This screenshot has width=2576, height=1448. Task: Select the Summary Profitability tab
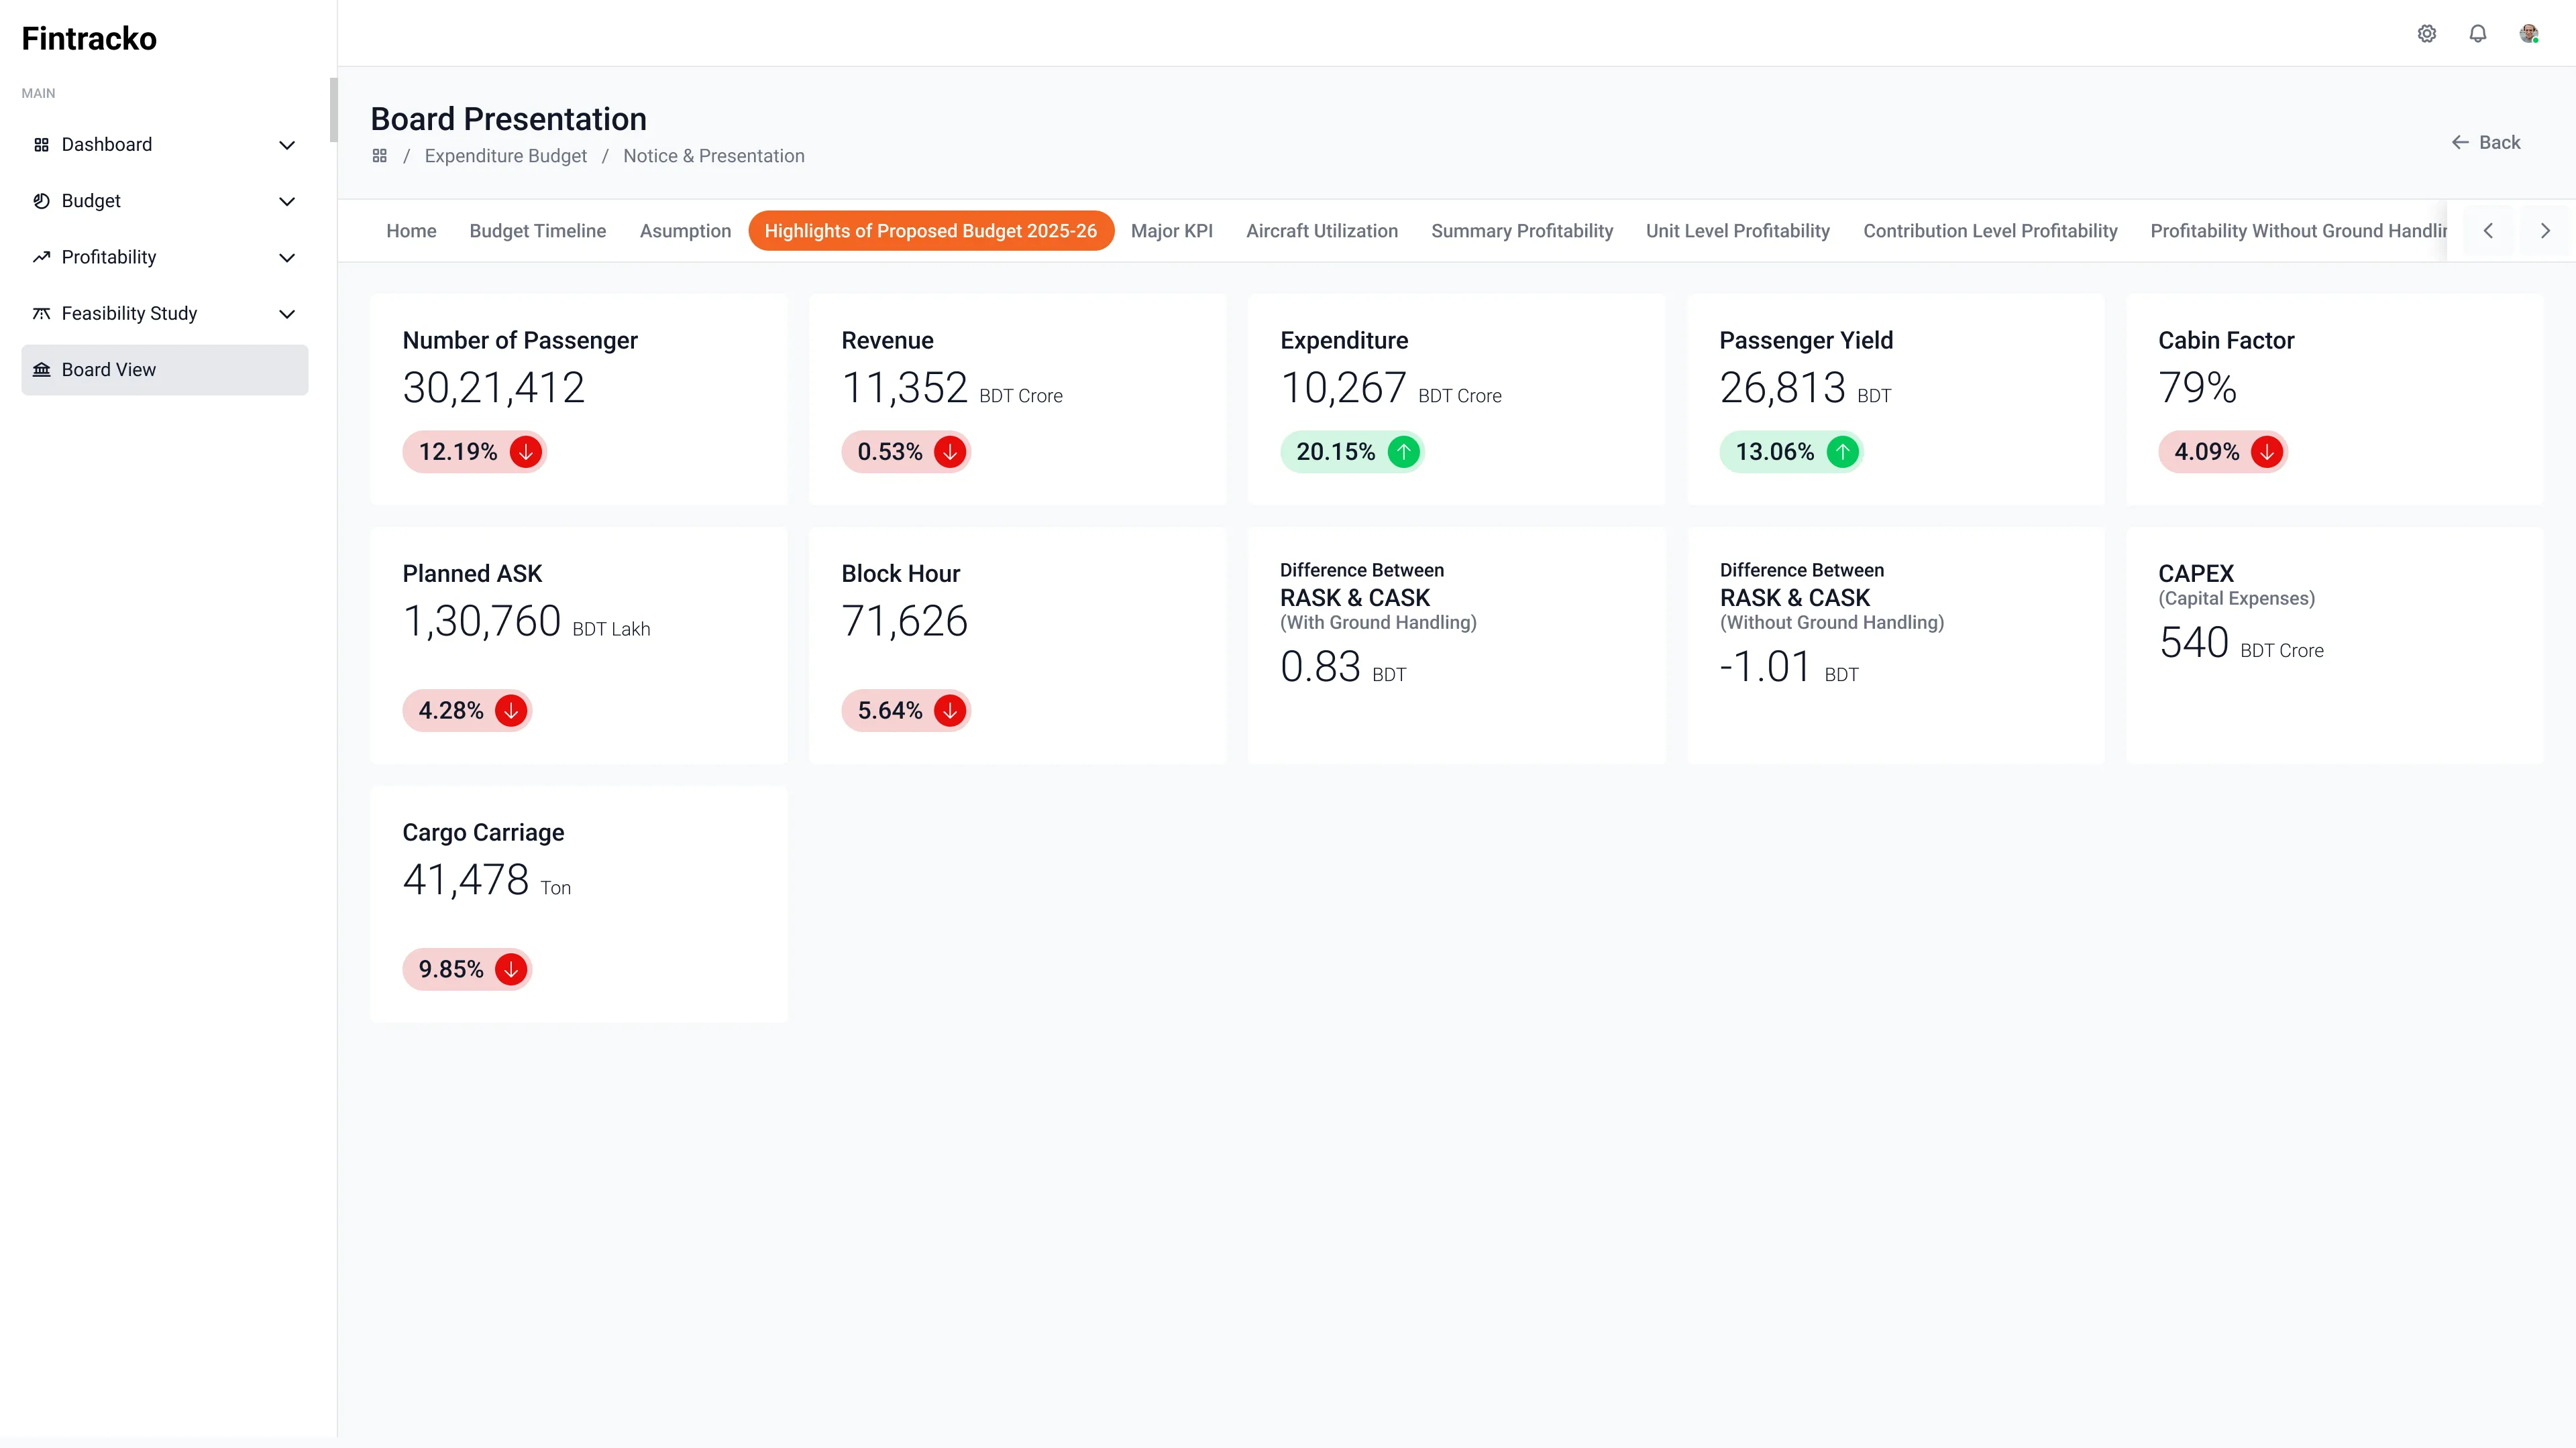pyautogui.click(x=1521, y=231)
